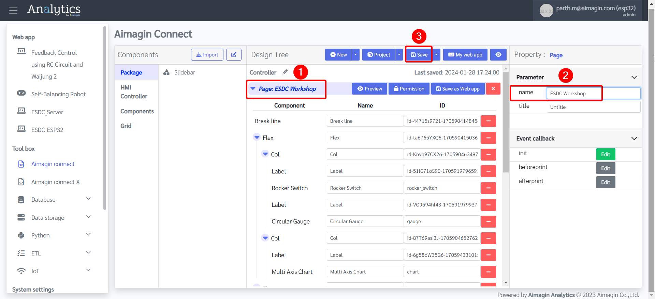655x299 pixels.
Task: Open Self-Balancing Robot web app
Action: [58, 94]
